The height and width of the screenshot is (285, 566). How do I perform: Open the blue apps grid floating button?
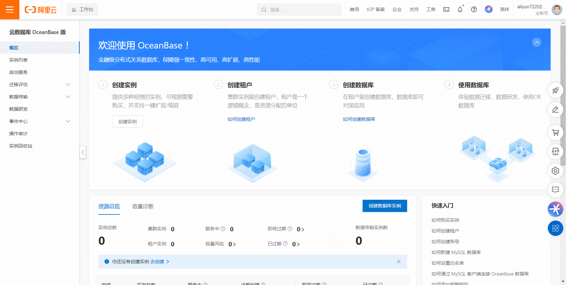(555, 228)
